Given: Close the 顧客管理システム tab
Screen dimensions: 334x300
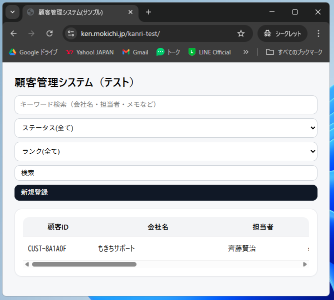Looking at the screenshot, I should tap(130, 12).
